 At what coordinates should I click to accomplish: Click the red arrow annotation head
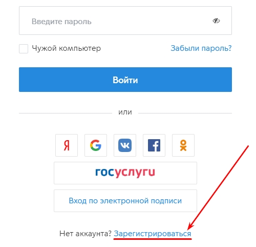(x=190, y=226)
